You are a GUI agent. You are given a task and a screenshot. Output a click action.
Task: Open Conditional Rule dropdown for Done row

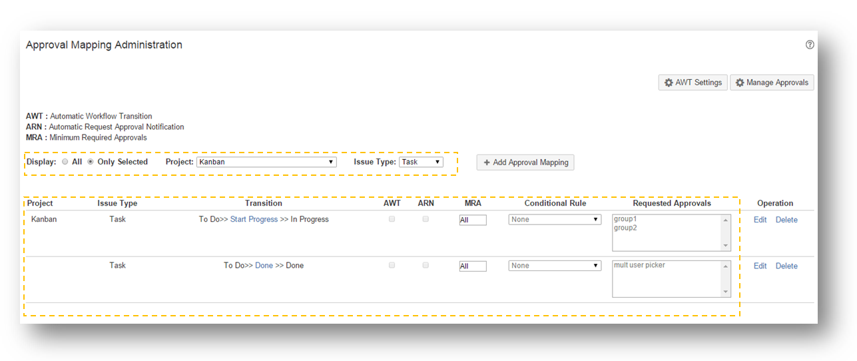point(555,266)
